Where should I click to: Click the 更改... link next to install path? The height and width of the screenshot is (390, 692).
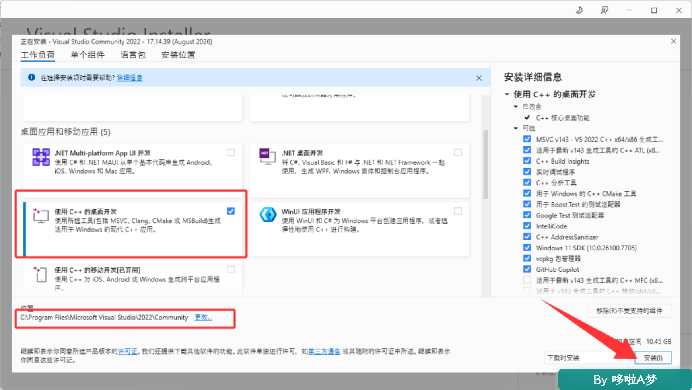203,317
